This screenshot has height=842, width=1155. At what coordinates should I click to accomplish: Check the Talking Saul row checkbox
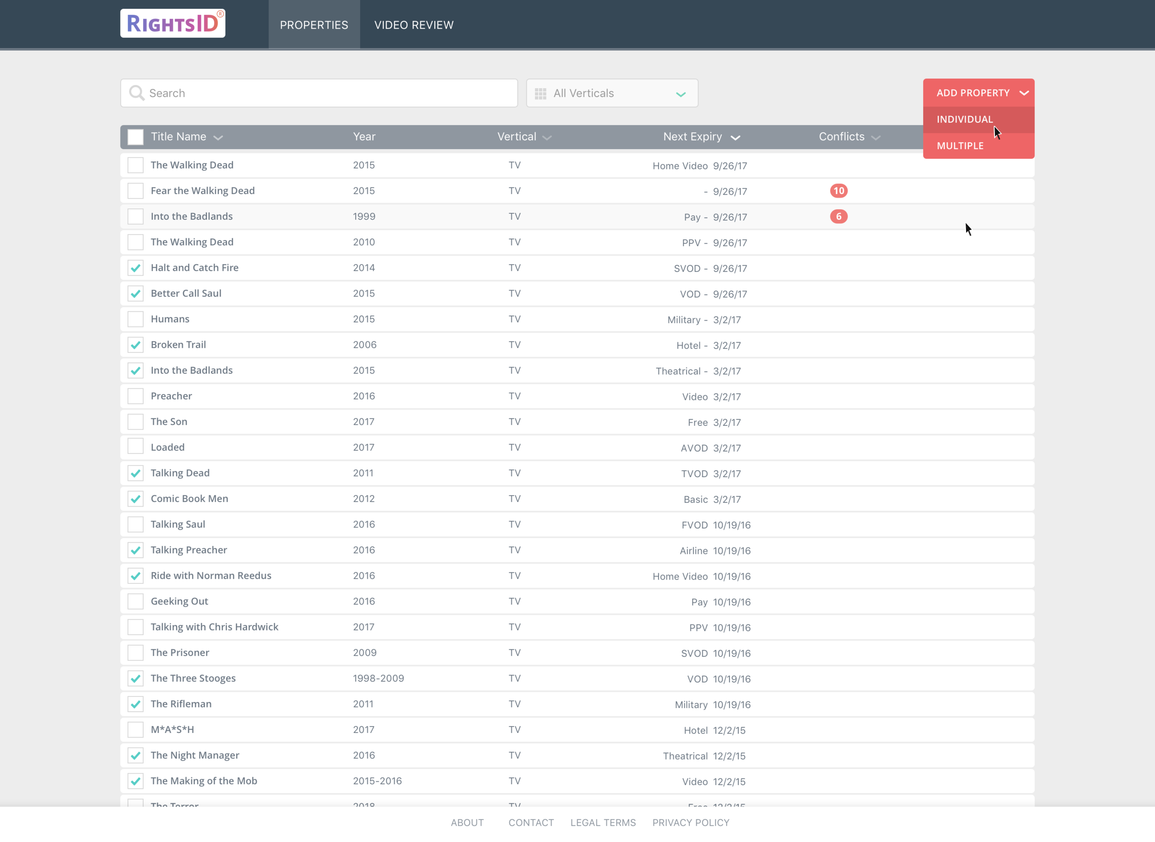coord(135,524)
